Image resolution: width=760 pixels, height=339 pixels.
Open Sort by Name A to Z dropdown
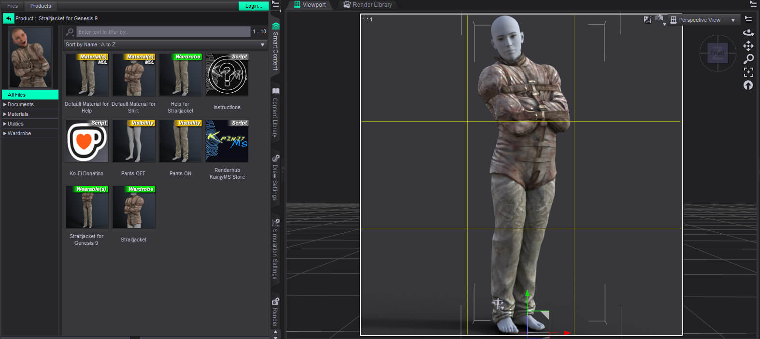165,44
